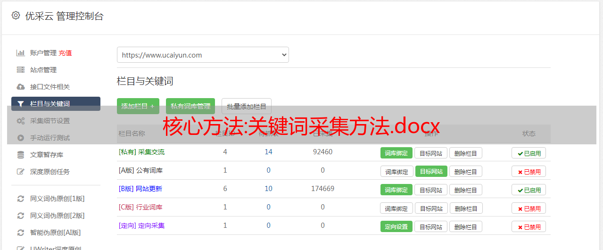This screenshot has width=603, height=250.
Task: Click the funnel icon for 栏目与关键词
Action: point(21,104)
